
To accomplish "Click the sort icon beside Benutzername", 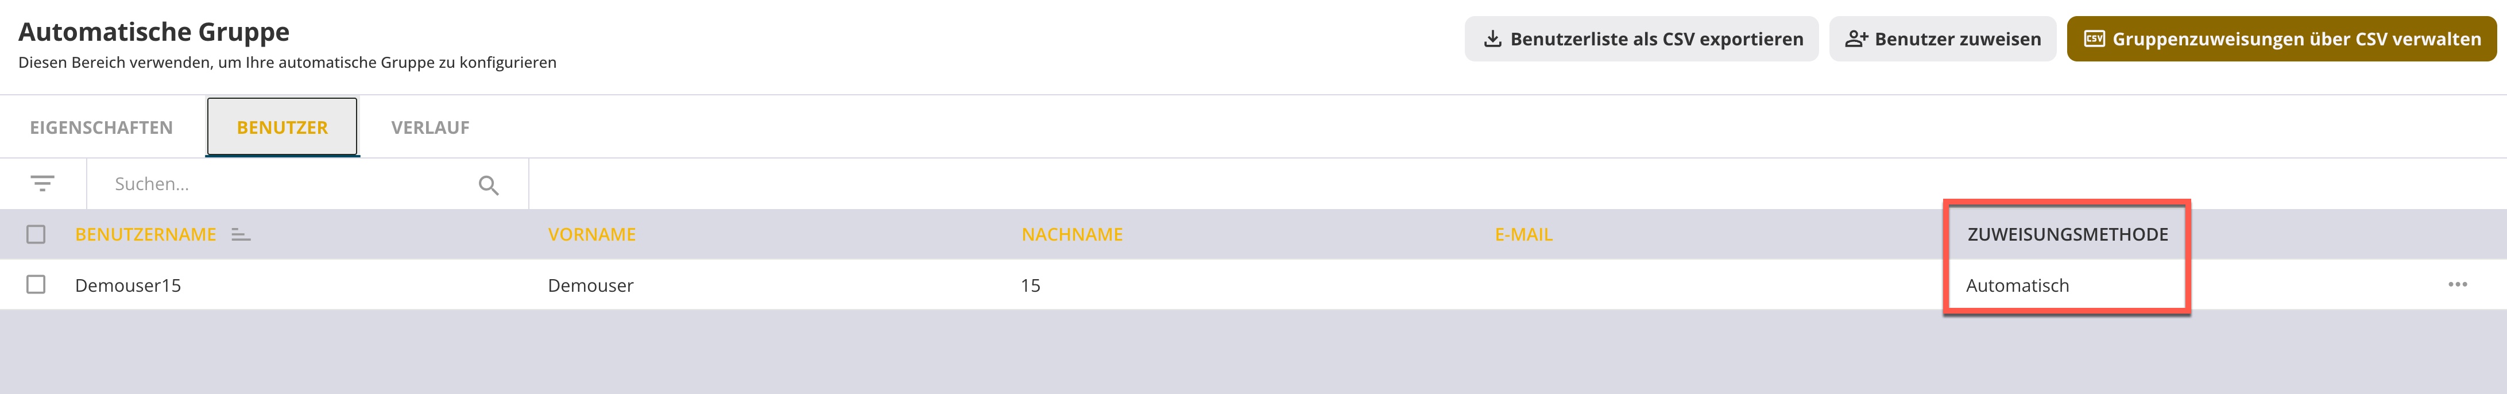I will (241, 234).
